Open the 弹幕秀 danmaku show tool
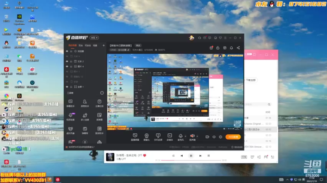Viewport: 327px width, 183px height. [85, 131]
